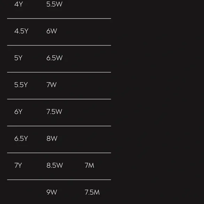Pick the 6.5W women's size
Viewport: 204px width, 204px height.
coord(55,58)
